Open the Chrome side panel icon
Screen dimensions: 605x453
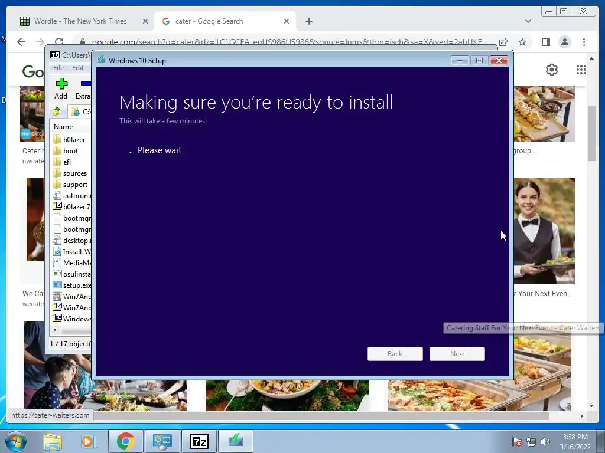(x=545, y=42)
